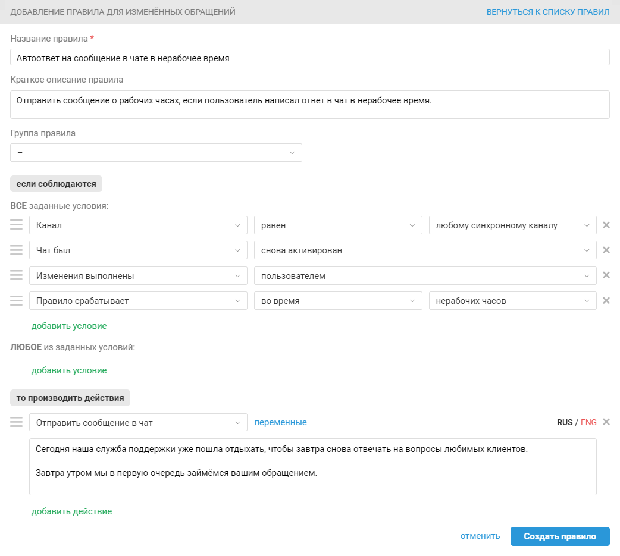Click the Название правила input field
The width and height of the screenshot is (620, 556).
(309, 58)
